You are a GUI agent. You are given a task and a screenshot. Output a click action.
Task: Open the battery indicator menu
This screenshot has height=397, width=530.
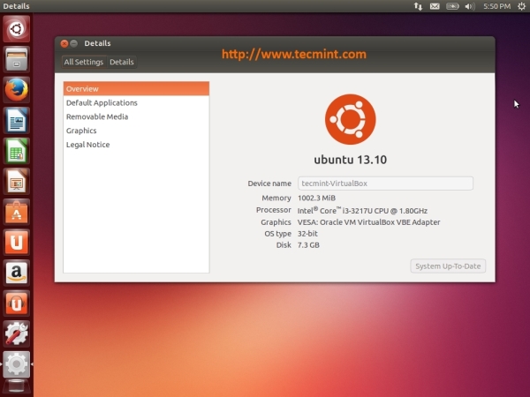point(452,6)
